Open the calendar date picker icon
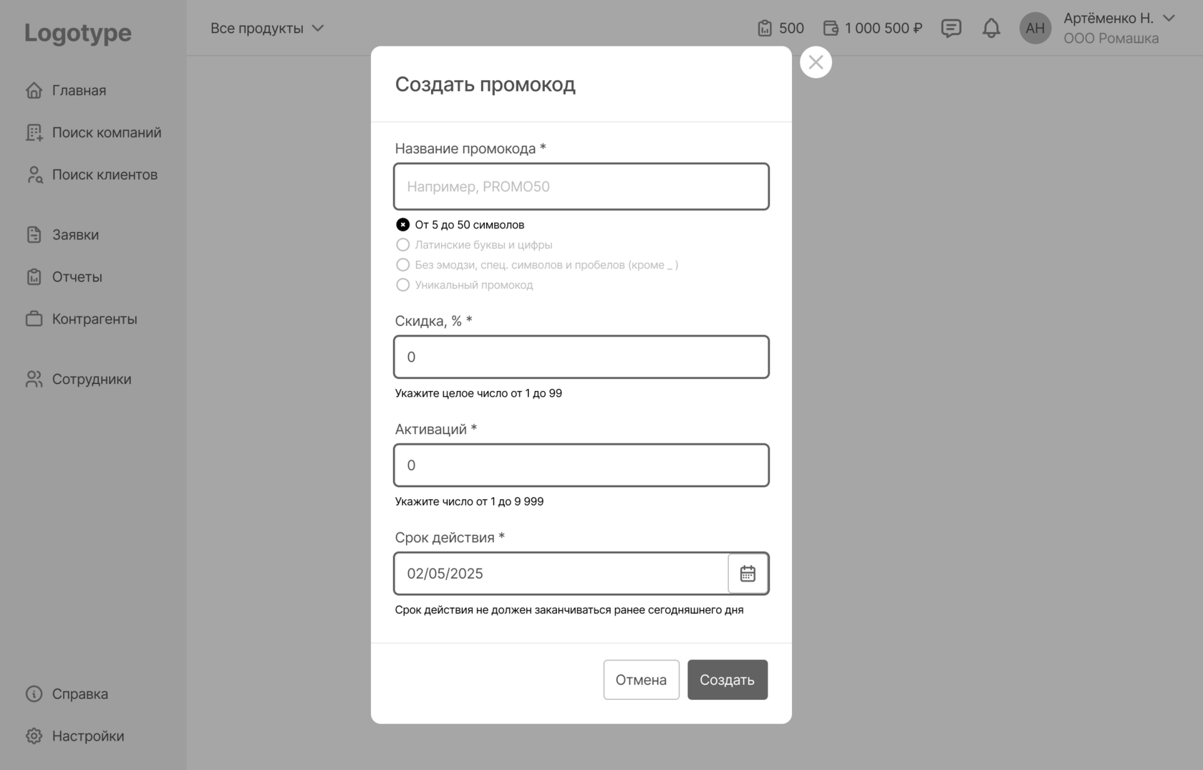This screenshot has width=1203, height=770. tap(748, 573)
